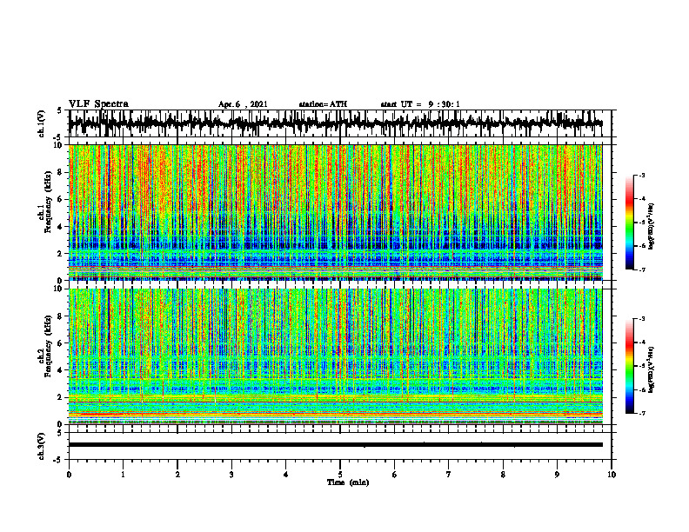Click time axis tick label "9"
Screen dimensions: 689x532
[557, 475]
